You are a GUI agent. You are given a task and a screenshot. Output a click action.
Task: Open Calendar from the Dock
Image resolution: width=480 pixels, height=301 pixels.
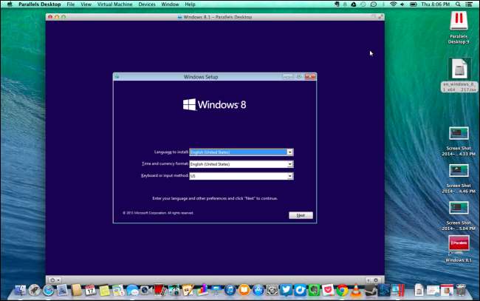(90, 290)
